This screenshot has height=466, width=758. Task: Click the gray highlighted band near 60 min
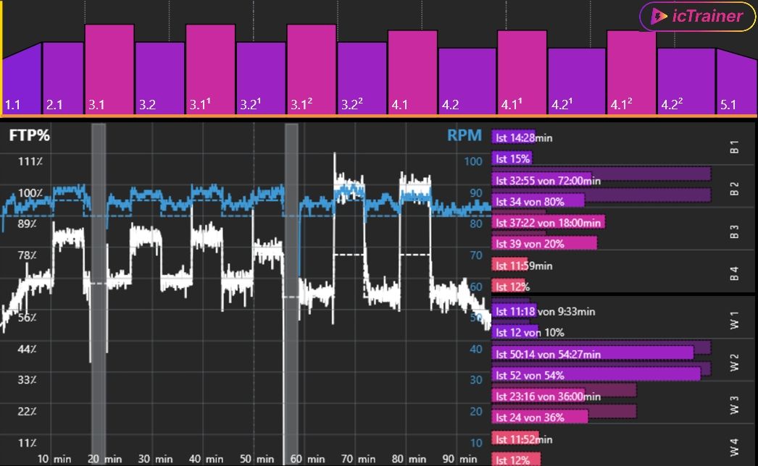291,289
